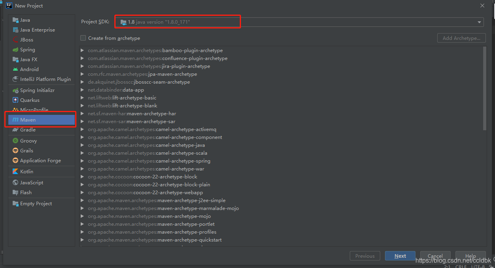495x268 pixels.
Task: Expand jpa-maven-archetype entry
Action: click(82, 74)
